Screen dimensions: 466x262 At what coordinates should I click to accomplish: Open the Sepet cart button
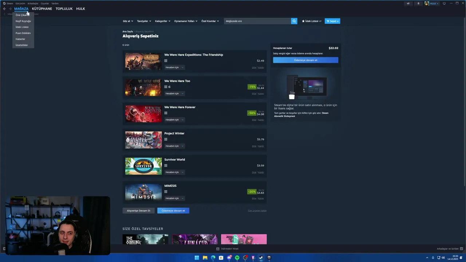click(x=332, y=21)
